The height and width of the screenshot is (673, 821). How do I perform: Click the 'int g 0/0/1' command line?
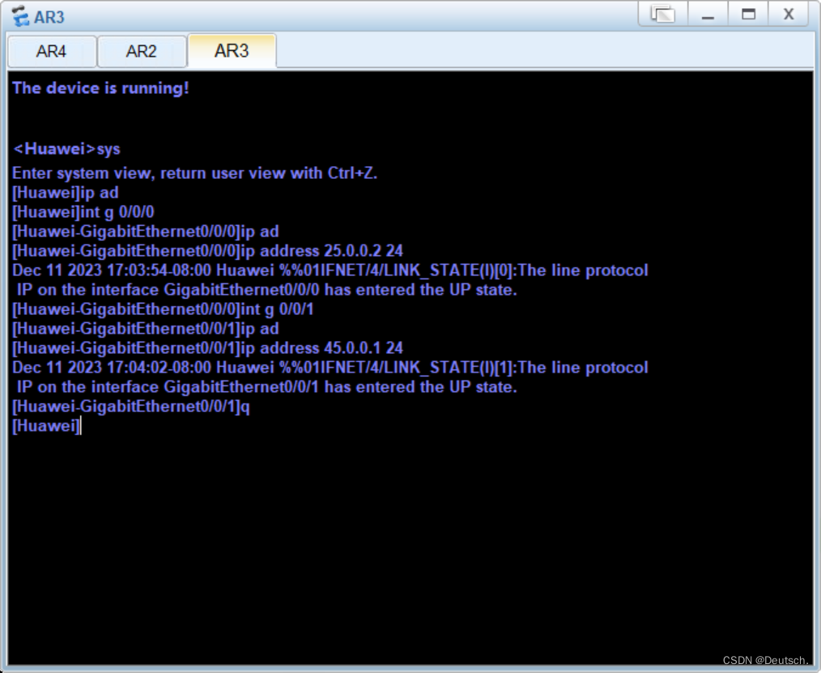(163, 309)
